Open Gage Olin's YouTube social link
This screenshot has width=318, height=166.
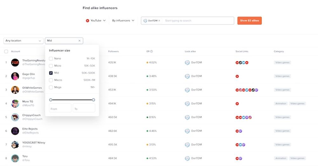tap(237, 76)
